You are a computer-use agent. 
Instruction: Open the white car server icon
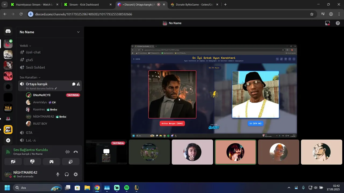(8, 54)
